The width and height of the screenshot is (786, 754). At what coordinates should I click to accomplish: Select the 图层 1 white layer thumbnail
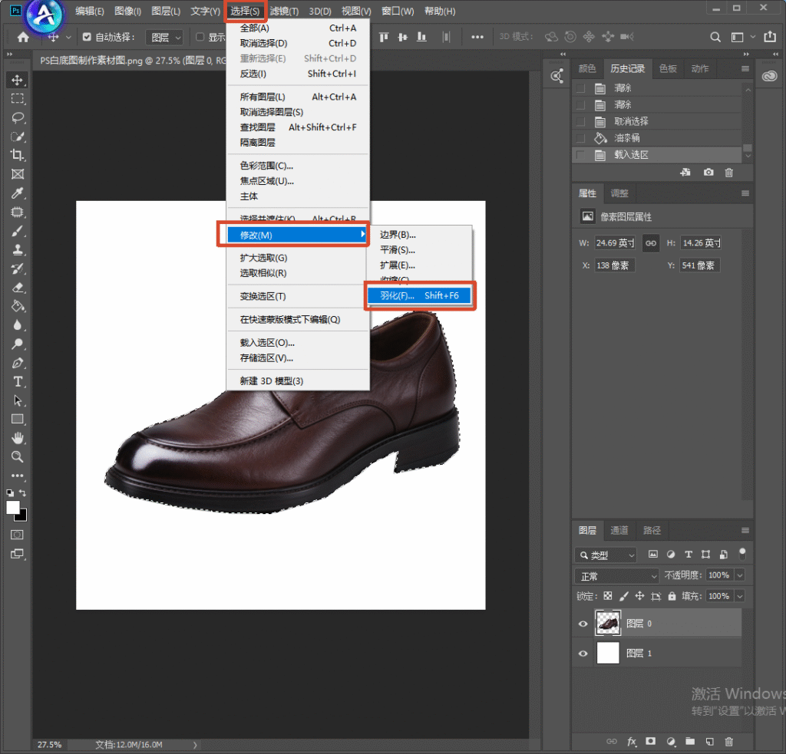pyautogui.click(x=608, y=654)
